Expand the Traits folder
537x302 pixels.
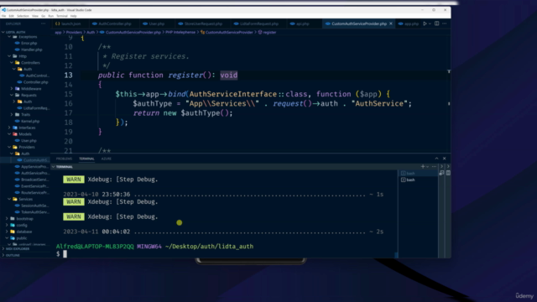pyautogui.click(x=12, y=114)
